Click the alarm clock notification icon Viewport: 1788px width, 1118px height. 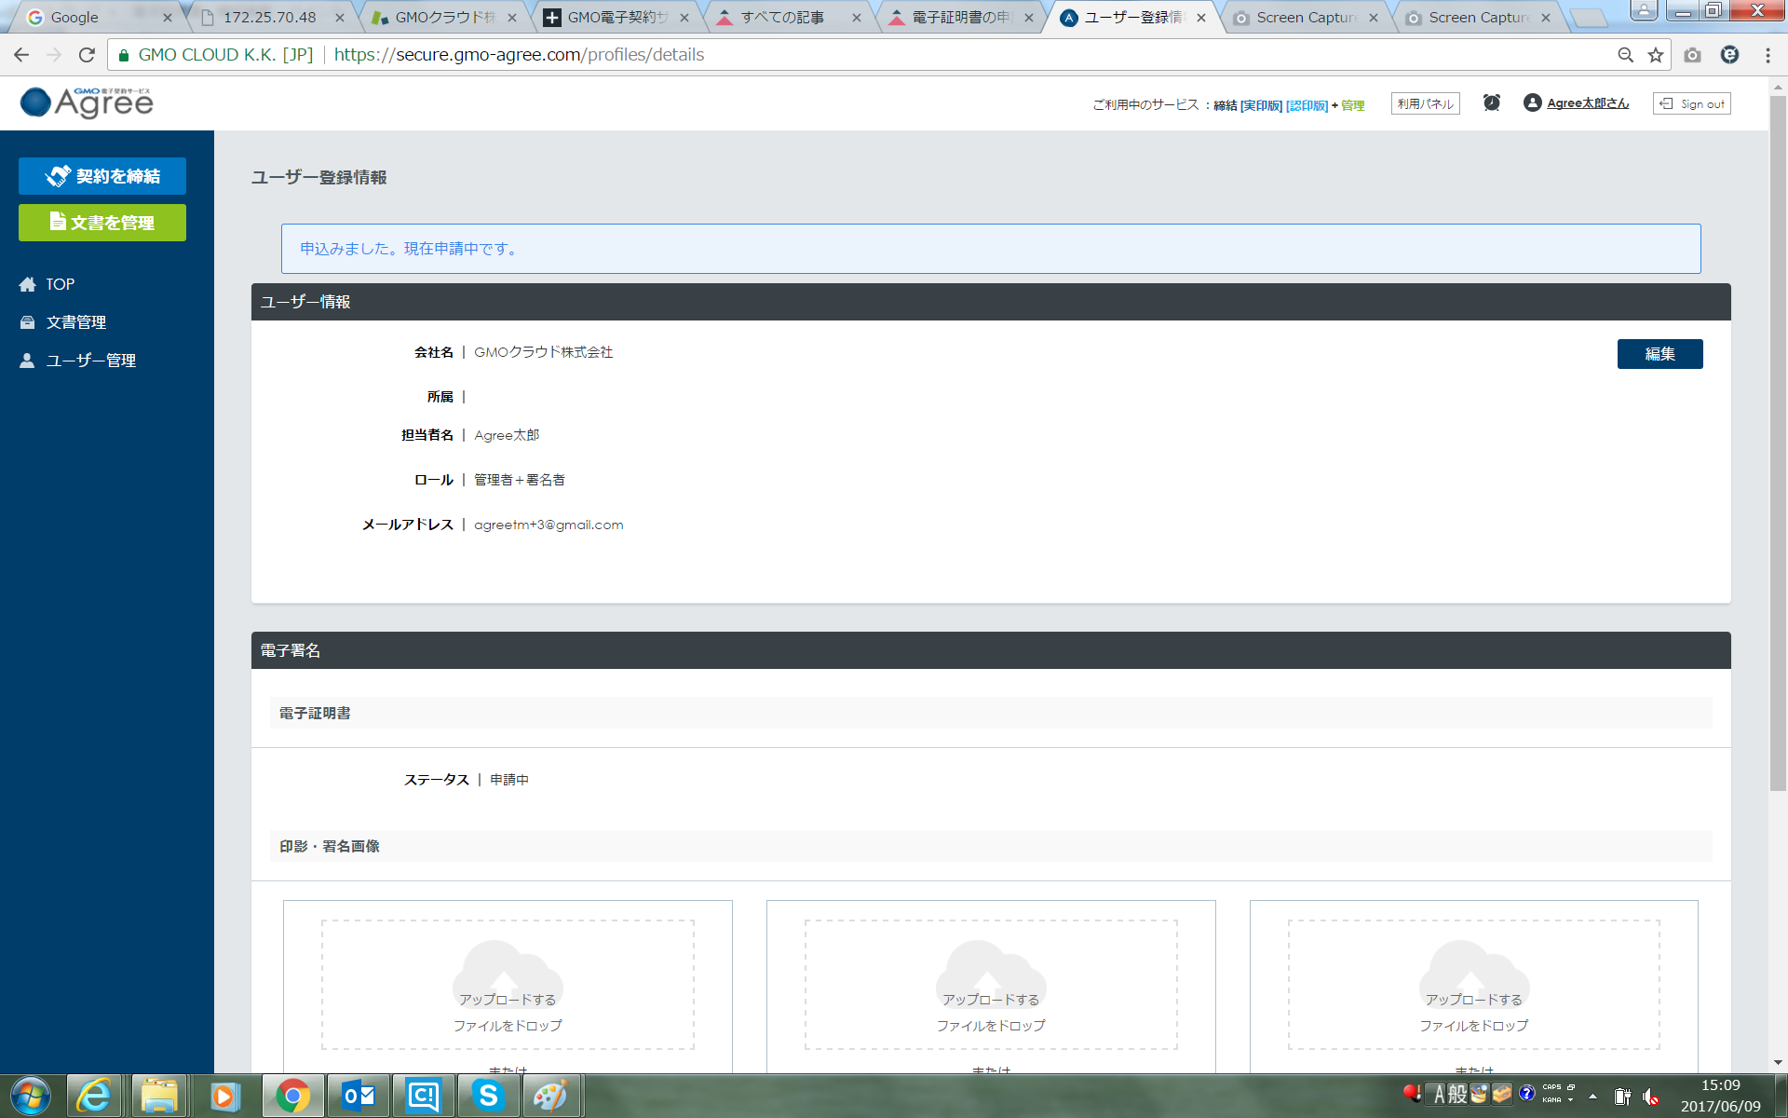[x=1491, y=102]
